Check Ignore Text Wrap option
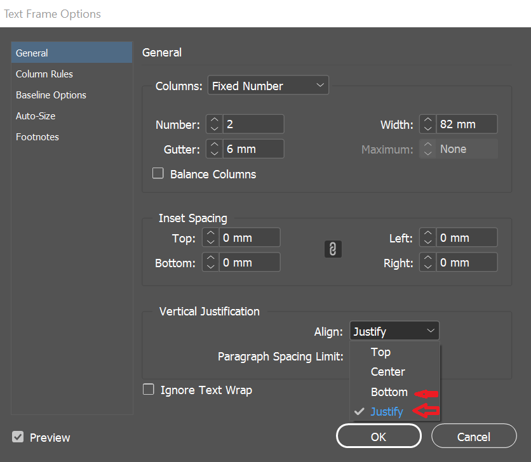This screenshot has width=531, height=462. [149, 390]
